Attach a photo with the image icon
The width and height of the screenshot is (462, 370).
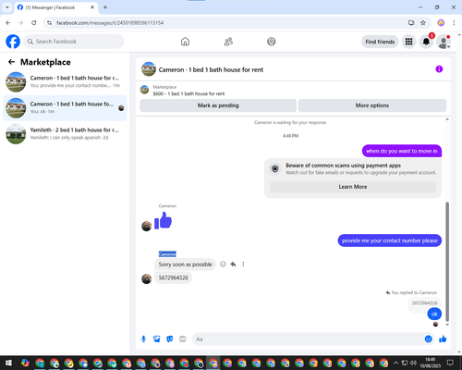156,339
